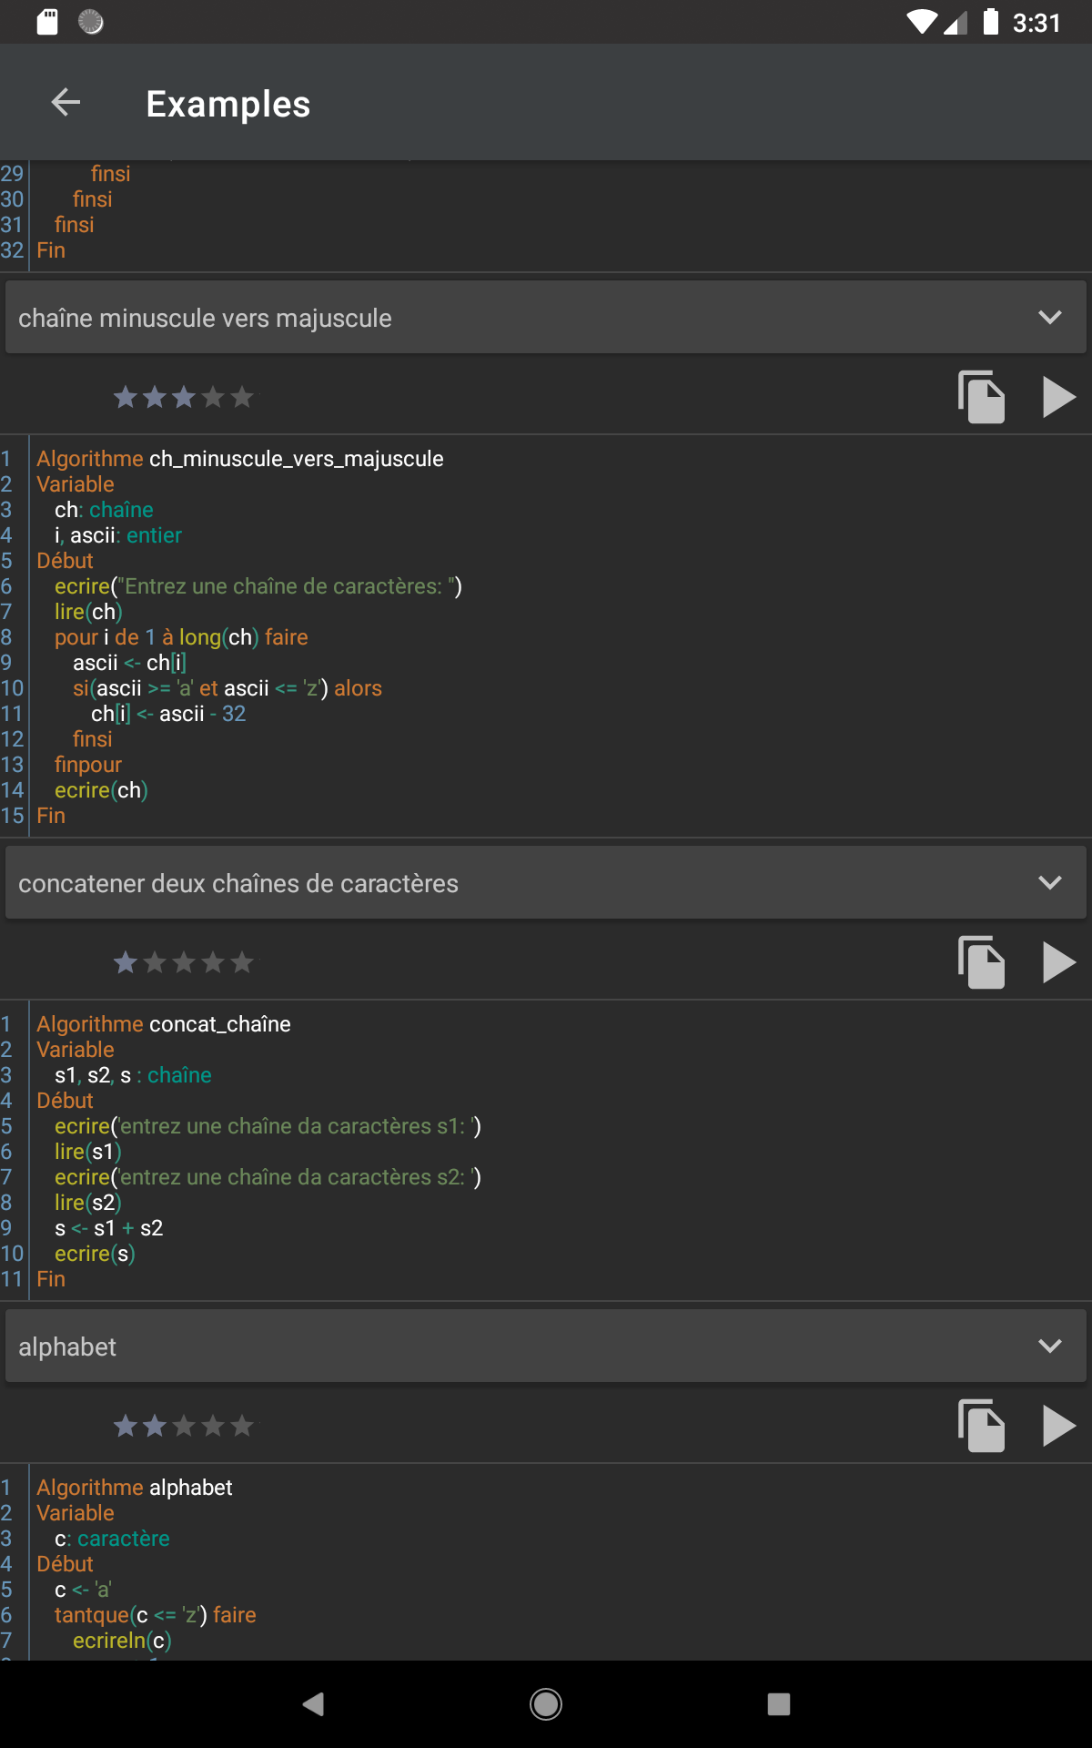Rate concatener deux chaînes example three stars
The image size is (1092, 1748).
(x=184, y=962)
